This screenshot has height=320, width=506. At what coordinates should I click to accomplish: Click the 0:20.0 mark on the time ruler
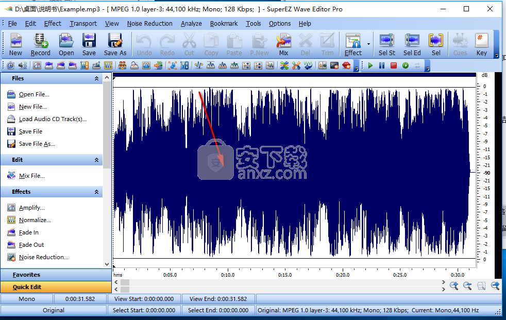[342, 275]
